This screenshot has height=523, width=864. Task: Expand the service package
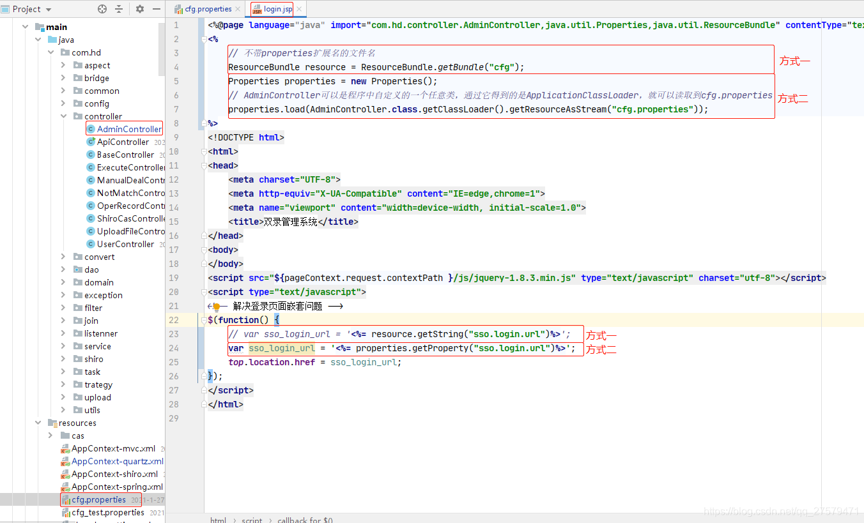point(63,346)
